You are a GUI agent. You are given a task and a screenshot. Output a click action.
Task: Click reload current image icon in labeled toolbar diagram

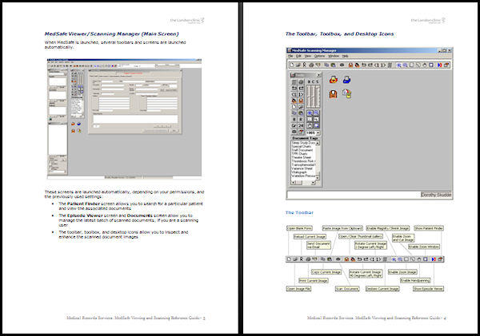302,259
